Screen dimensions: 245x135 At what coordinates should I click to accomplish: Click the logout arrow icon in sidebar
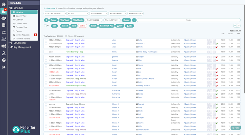pyautogui.click(x=4, y=67)
